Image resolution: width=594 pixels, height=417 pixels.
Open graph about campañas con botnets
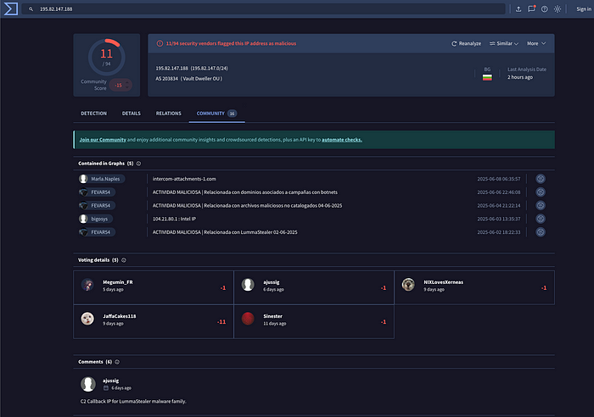(245, 192)
